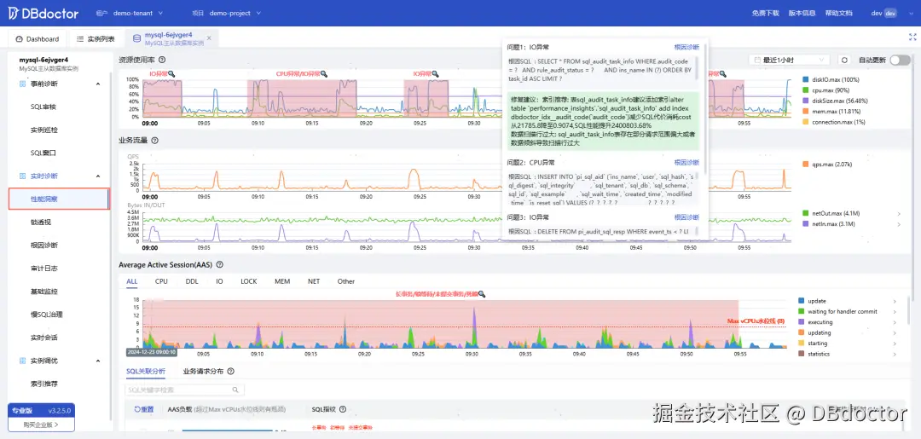The height and width of the screenshot is (439, 921).
Task: Click help icon next to 业务流量
Action: [x=154, y=141]
